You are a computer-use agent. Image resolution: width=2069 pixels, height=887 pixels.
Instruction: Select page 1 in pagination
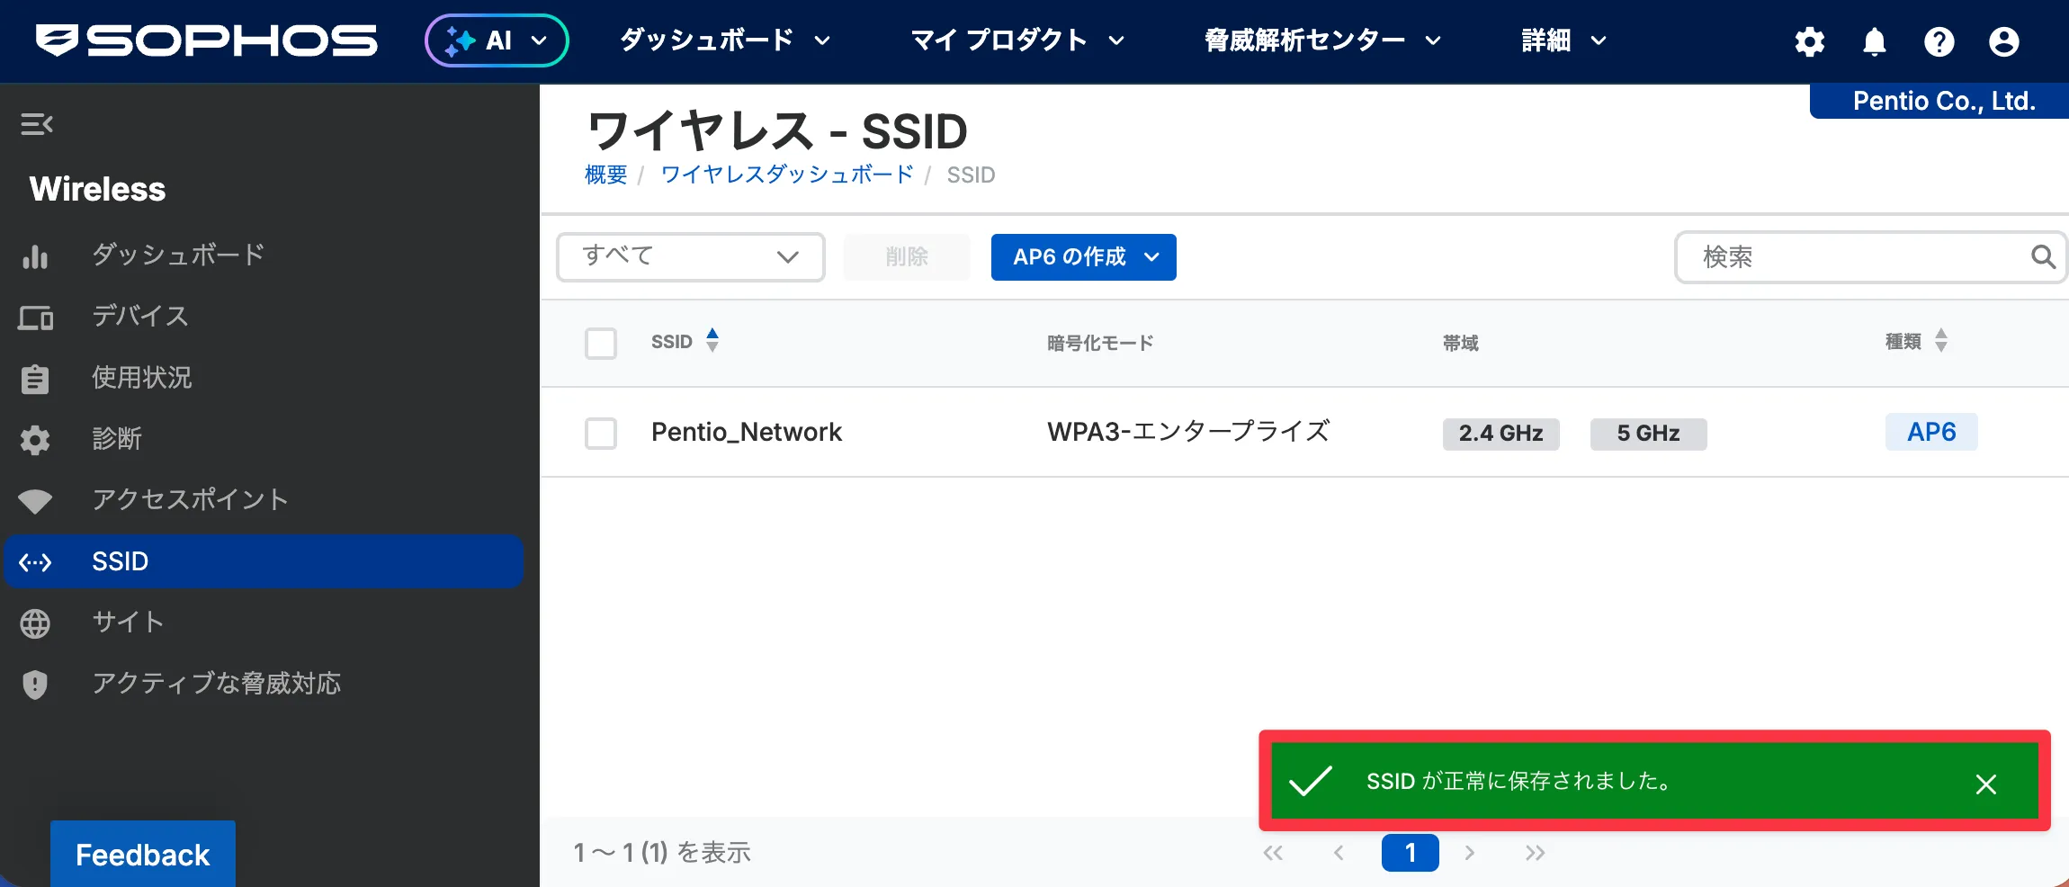pyautogui.click(x=1411, y=853)
